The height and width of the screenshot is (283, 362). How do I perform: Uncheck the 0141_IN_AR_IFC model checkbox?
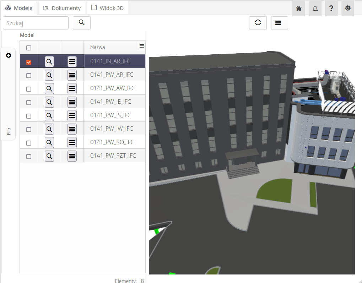29,62
